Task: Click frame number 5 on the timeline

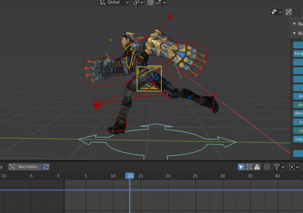Action: (86, 176)
